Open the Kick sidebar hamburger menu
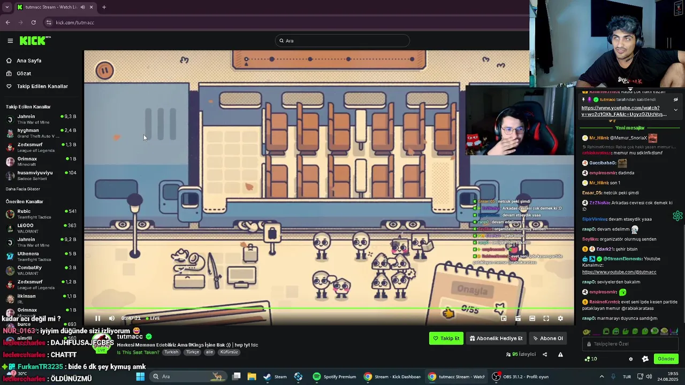The width and height of the screenshot is (685, 385). pyautogui.click(x=10, y=41)
